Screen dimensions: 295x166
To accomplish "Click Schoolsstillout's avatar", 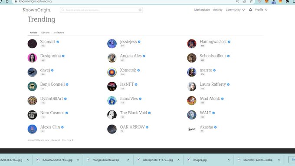I will click(x=192, y=58).
